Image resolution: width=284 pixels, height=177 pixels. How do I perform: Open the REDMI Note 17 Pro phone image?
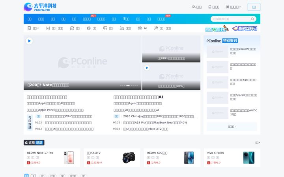coord(69,158)
